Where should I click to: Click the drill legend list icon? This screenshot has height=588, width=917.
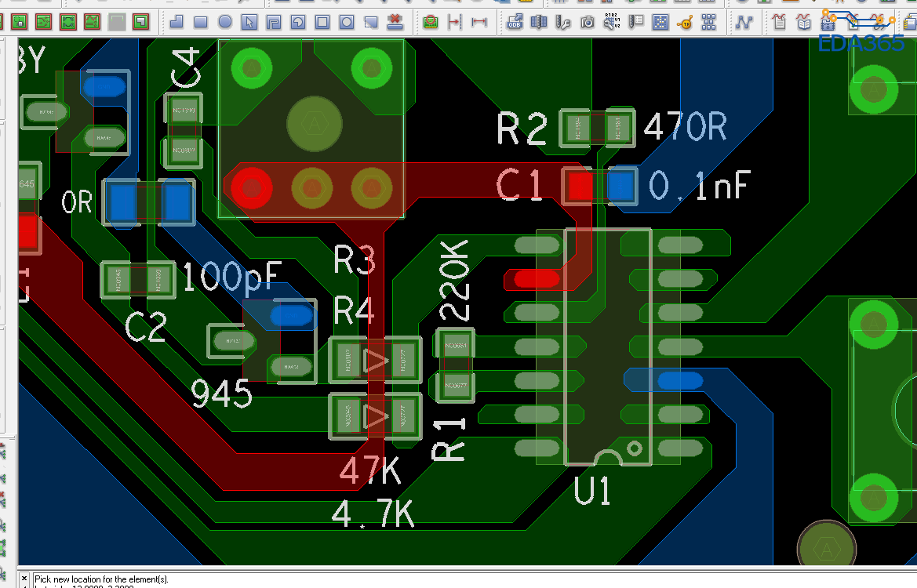point(635,22)
